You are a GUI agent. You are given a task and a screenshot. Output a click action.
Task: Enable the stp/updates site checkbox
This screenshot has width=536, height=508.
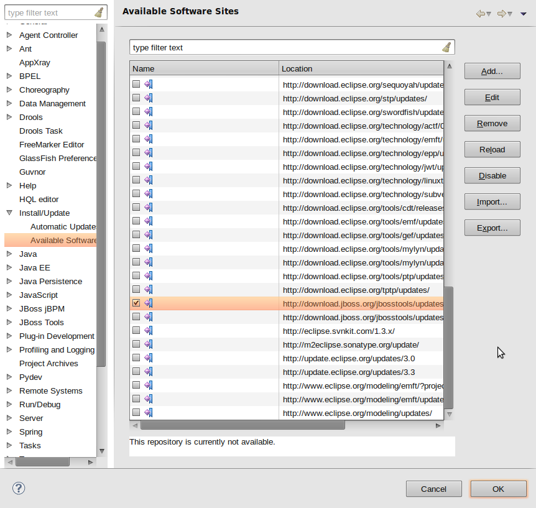136,98
